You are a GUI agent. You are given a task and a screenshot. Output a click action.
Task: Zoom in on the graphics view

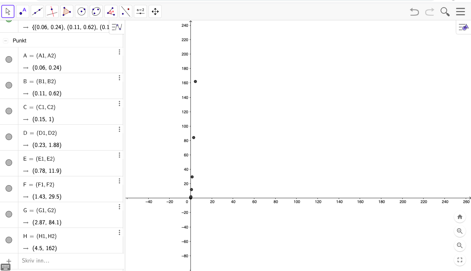tap(460, 231)
